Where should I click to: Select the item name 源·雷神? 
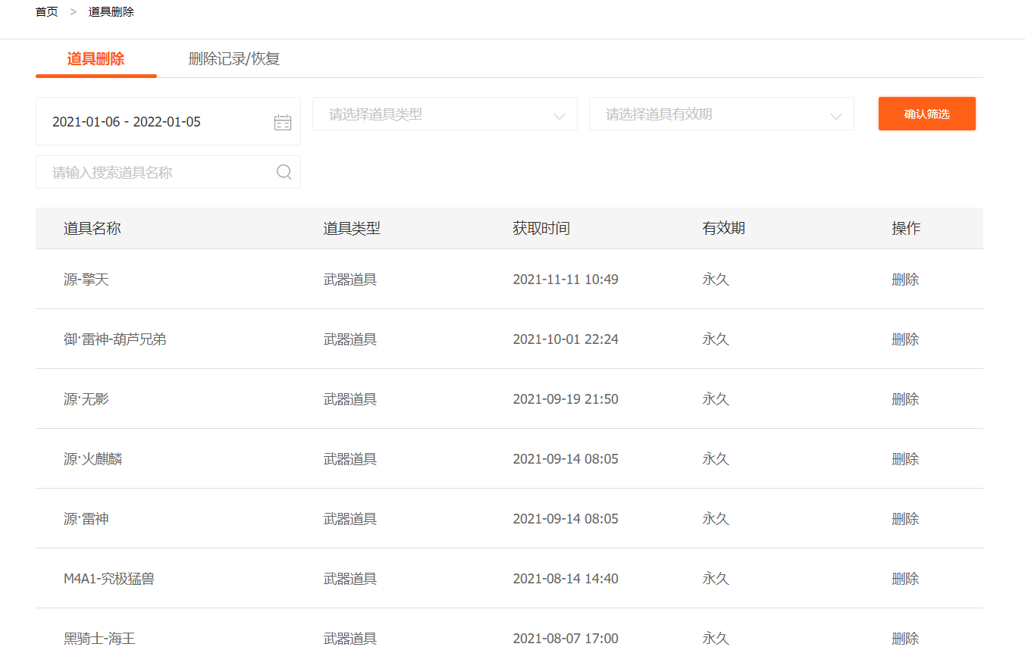(86, 519)
